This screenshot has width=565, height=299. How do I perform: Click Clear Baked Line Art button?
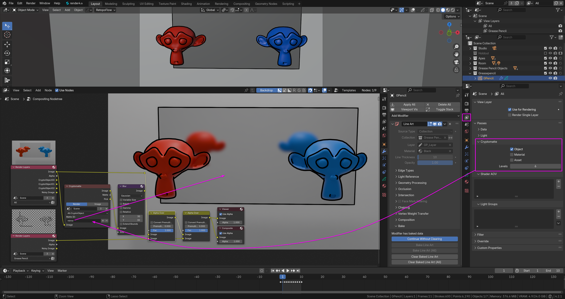425,257
